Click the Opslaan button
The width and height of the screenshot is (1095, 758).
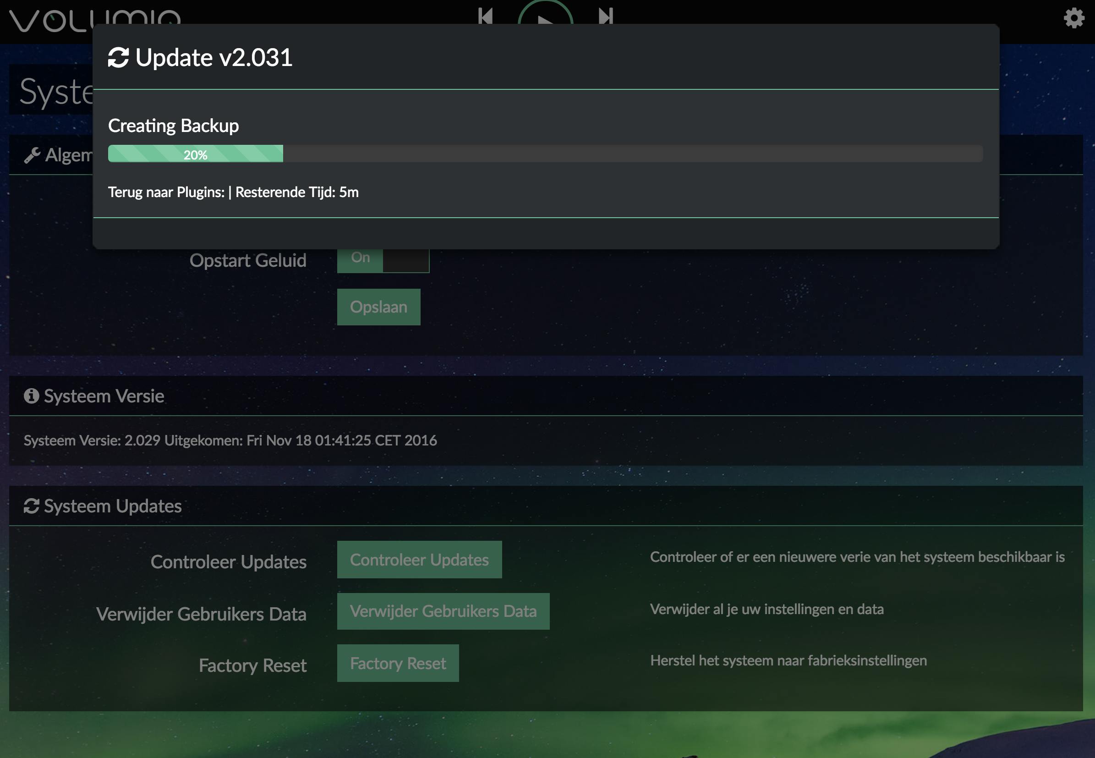click(x=378, y=307)
